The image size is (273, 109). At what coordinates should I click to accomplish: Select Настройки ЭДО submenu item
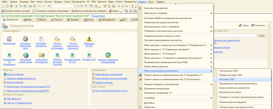242,79
